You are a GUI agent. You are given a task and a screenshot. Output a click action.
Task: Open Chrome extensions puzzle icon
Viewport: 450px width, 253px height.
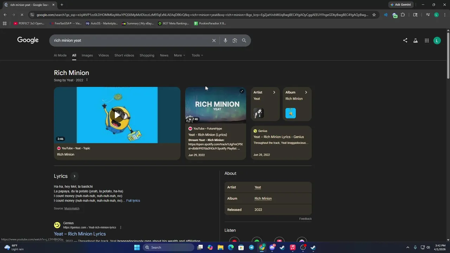tap(403, 15)
